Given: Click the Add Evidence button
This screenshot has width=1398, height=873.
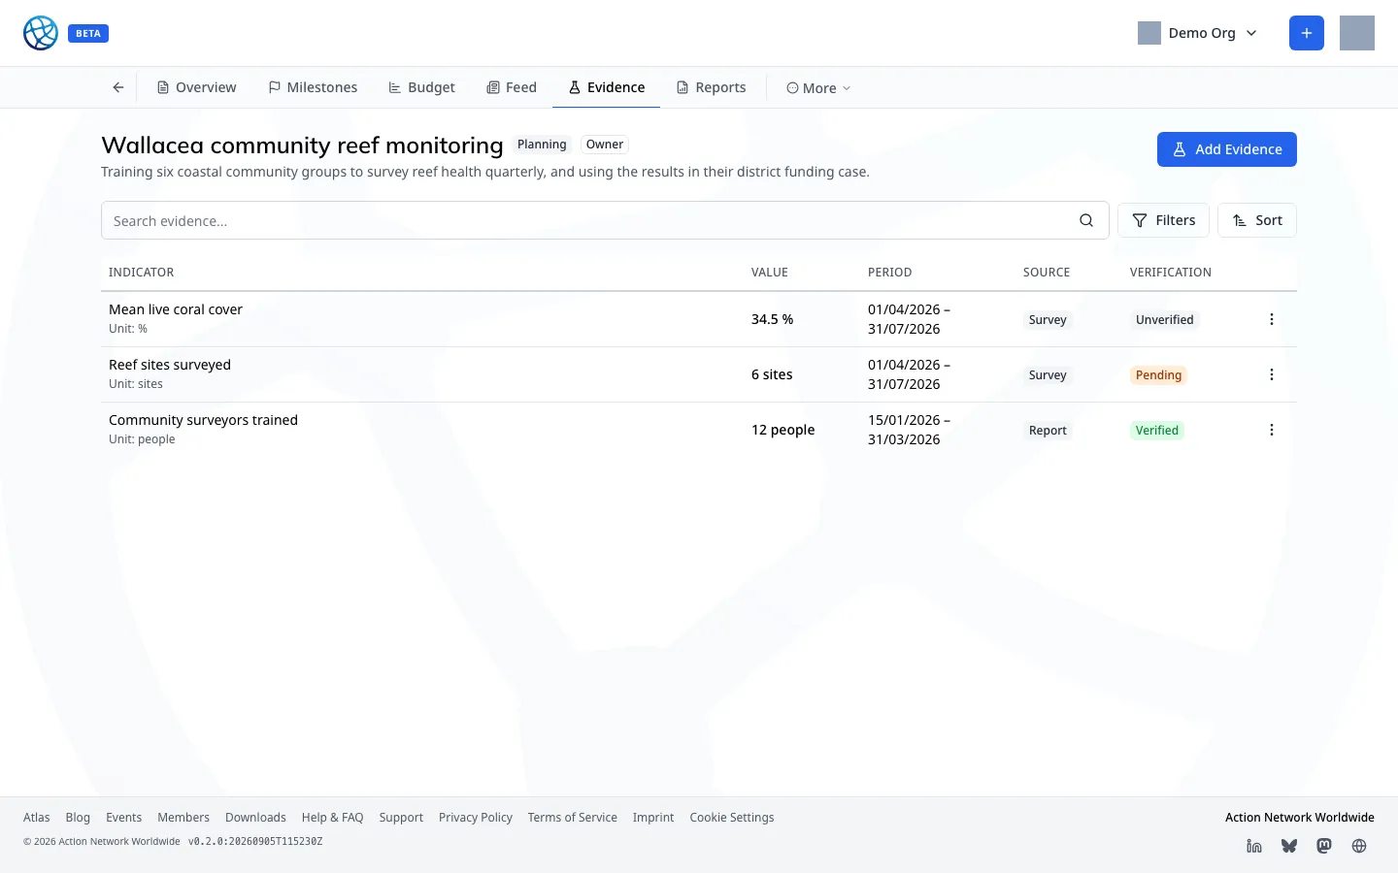Looking at the screenshot, I should tap(1227, 149).
